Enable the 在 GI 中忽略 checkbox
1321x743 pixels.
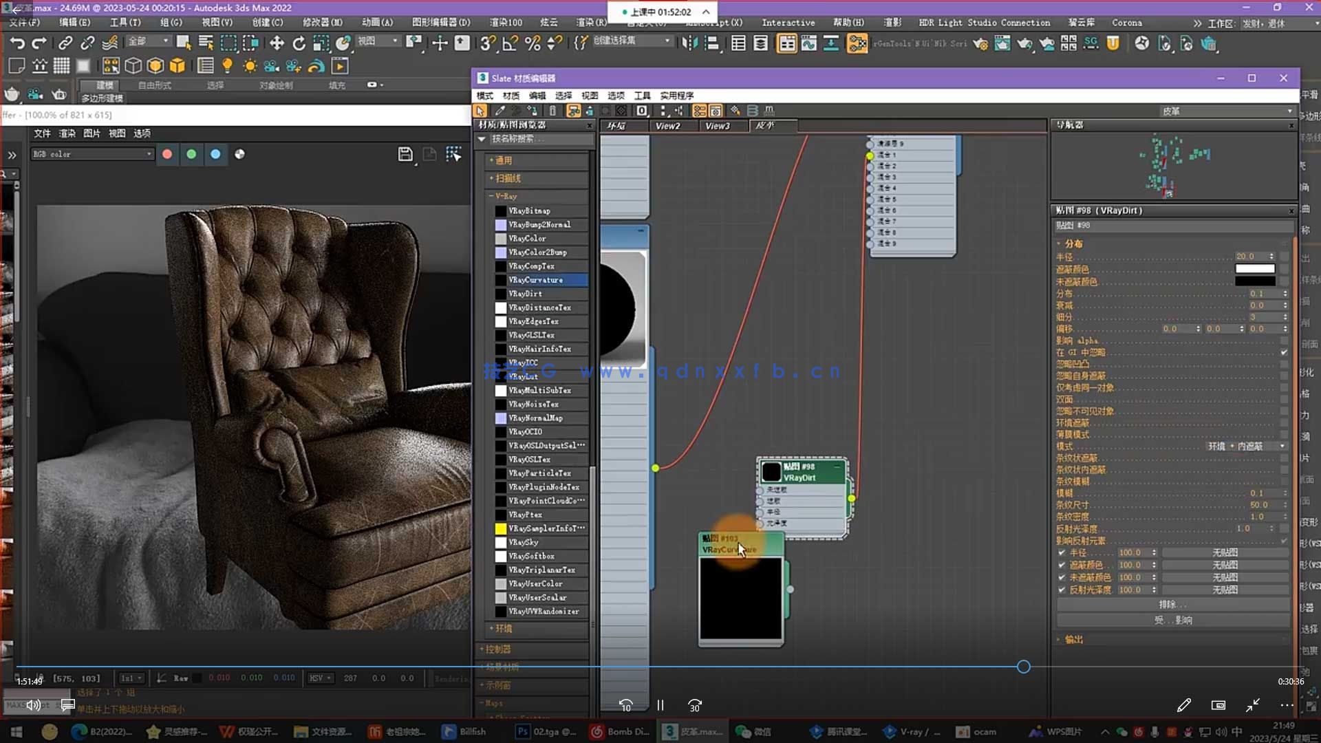click(x=1284, y=352)
